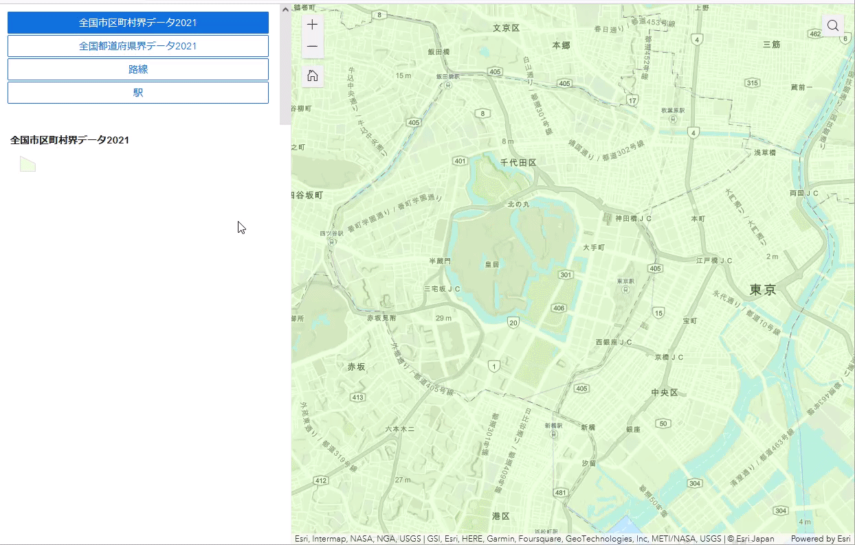
Task: Click the 赤坂 map label
Action: [357, 367]
